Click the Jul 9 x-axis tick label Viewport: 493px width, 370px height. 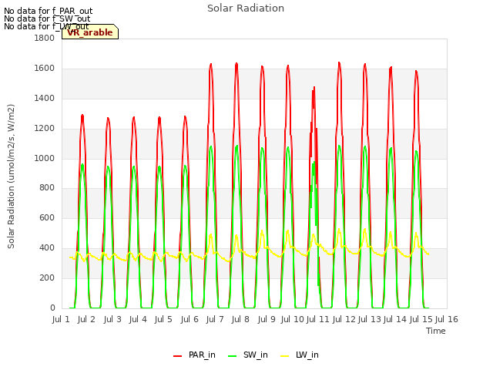pyautogui.click(x=267, y=319)
